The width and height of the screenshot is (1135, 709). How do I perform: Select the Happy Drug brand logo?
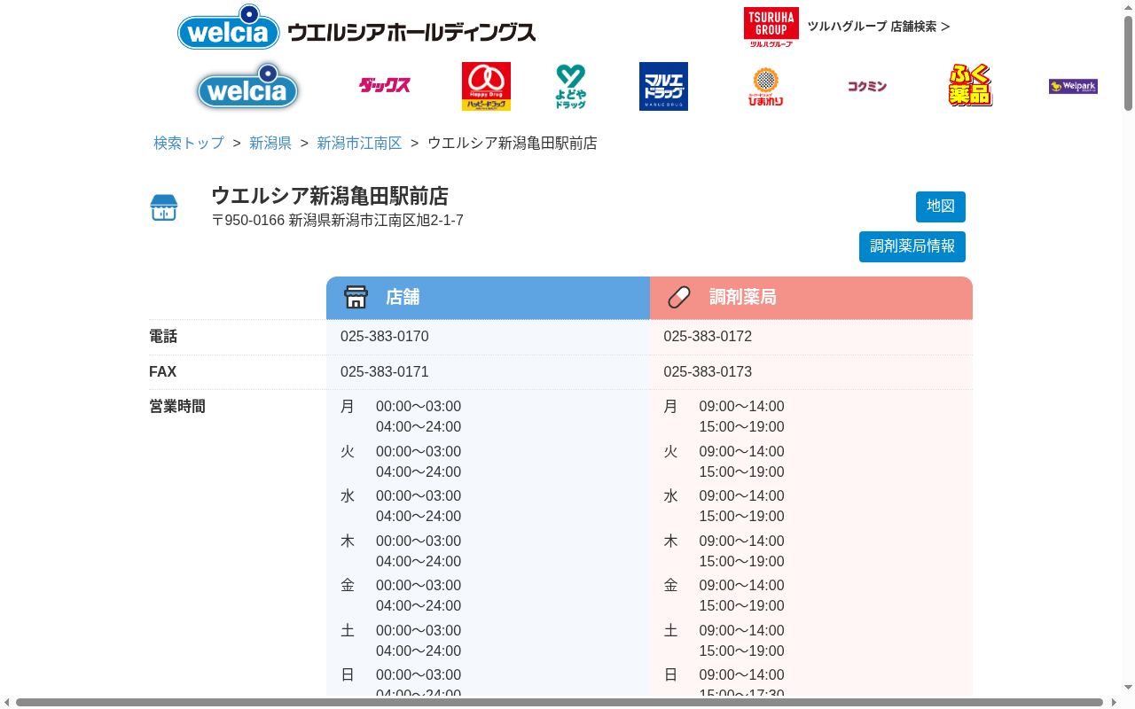[x=486, y=86]
